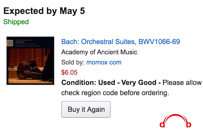Select the Academy of Ancient Music artist text
Screen dimensions: 203x136
pyautogui.click(x=99, y=52)
